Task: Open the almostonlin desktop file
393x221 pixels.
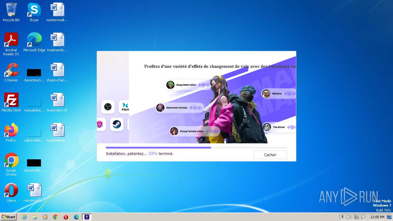Action: [34, 165]
